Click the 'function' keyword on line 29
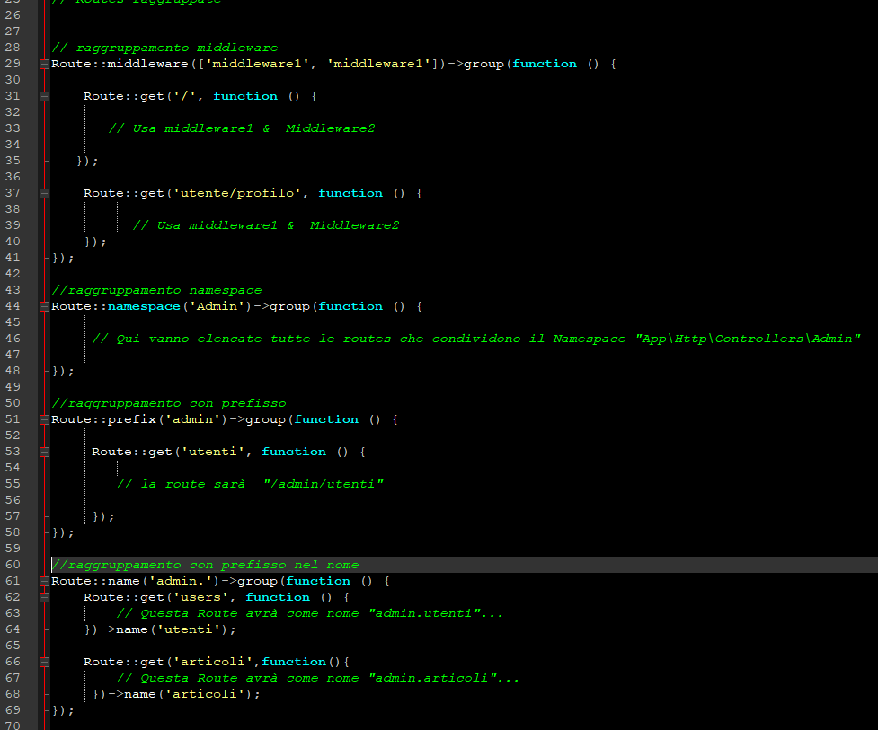This screenshot has height=730, width=878. (545, 64)
